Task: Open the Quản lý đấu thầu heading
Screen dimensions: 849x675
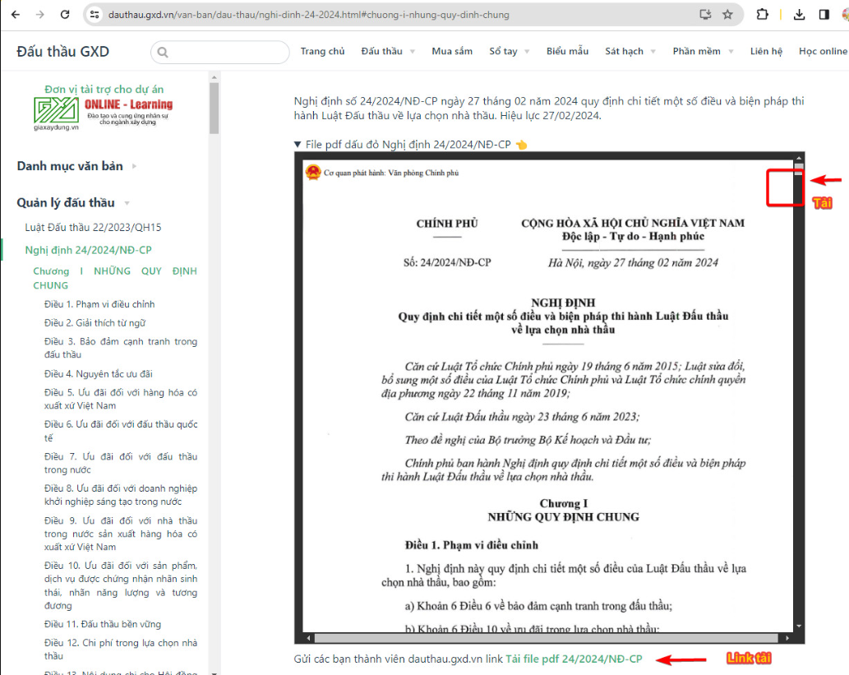Action: 66,202
